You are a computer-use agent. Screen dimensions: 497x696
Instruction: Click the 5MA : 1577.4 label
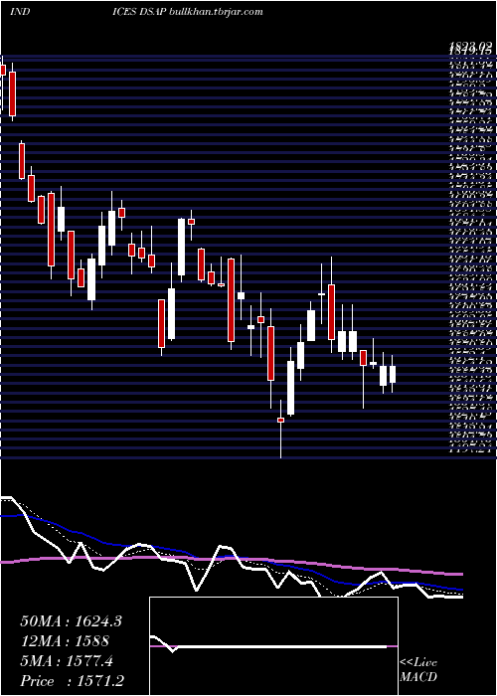coord(67,661)
